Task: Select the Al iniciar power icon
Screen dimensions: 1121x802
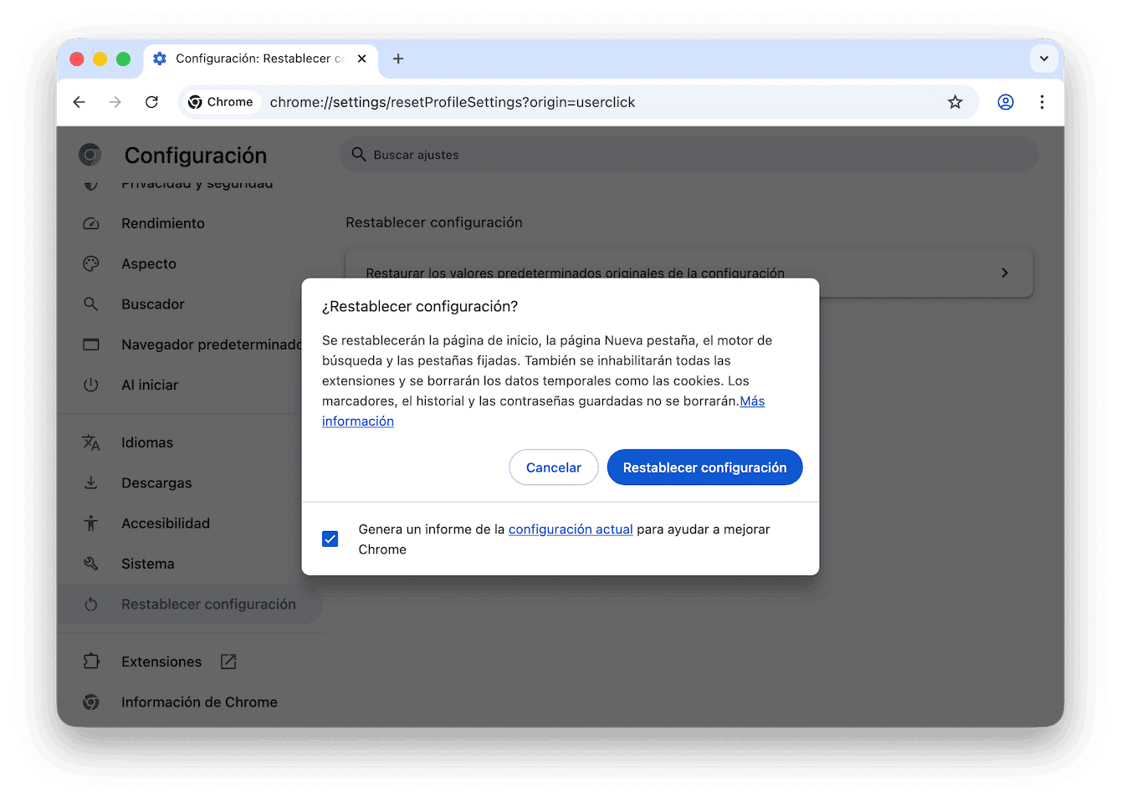Action: 91,385
